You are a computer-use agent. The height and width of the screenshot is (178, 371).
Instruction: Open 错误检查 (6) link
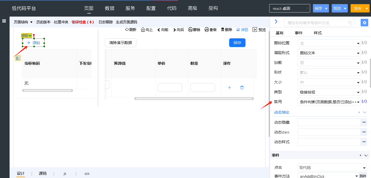(83, 22)
